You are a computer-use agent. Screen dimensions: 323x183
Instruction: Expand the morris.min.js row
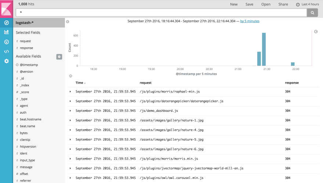[70, 159]
